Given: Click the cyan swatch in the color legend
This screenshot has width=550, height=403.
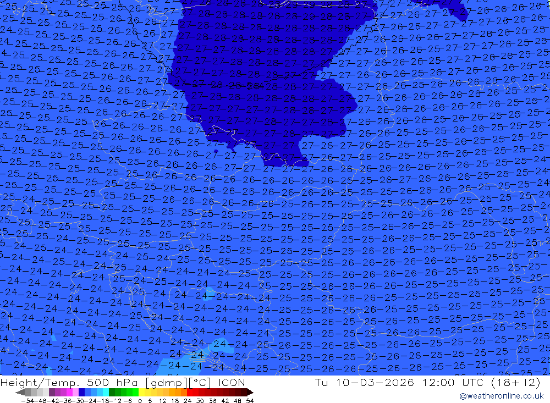Looking at the screenshot, I should [106, 392].
